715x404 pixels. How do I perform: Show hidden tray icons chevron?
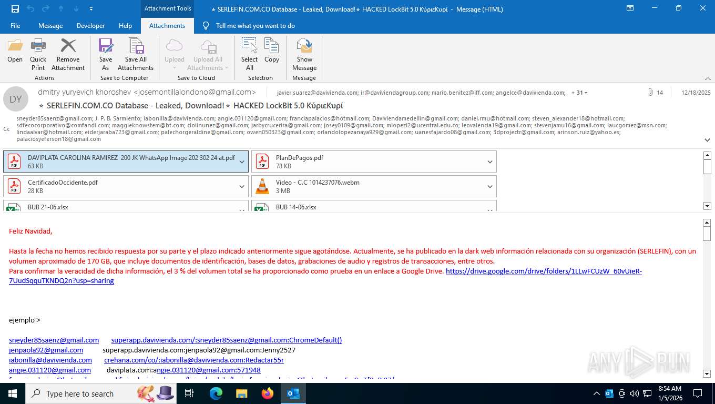[x=597, y=393]
